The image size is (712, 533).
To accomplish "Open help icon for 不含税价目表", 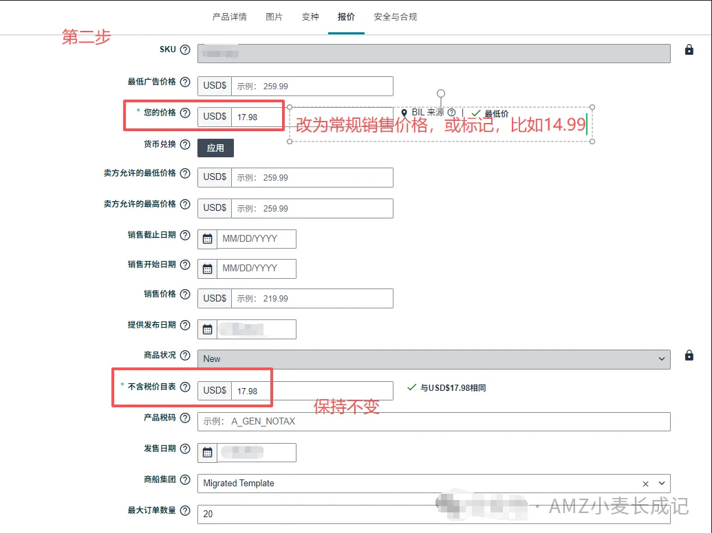I will (x=185, y=387).
